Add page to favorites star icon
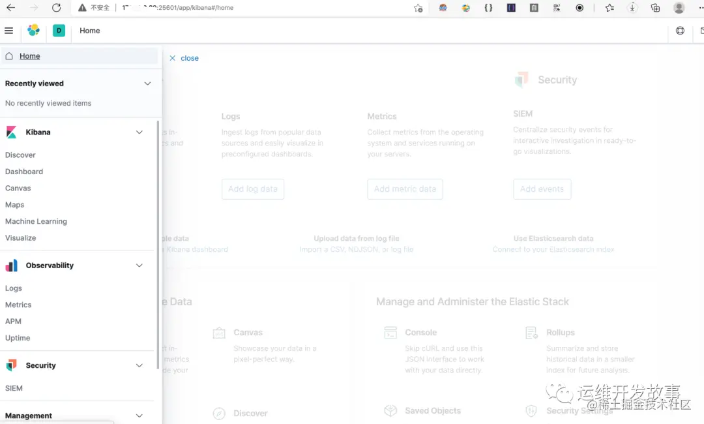 (x=418, y=8)
